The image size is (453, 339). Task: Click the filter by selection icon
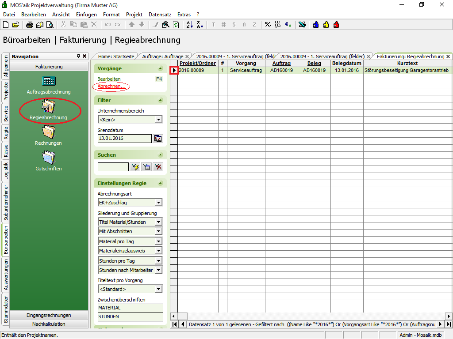146,167
